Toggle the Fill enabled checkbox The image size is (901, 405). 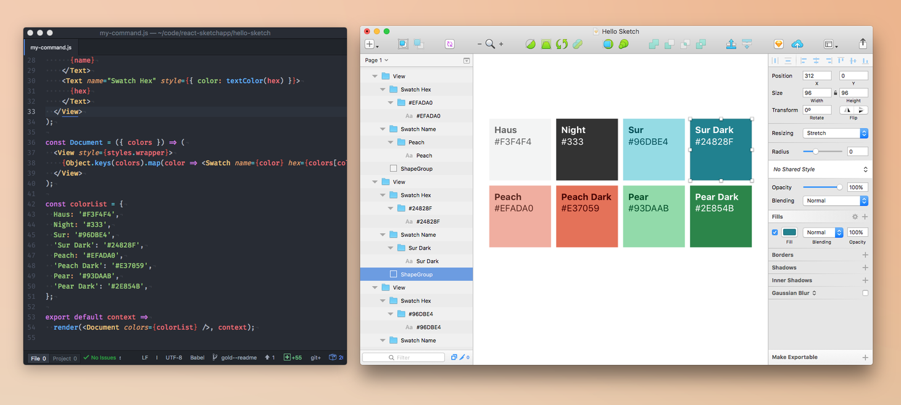coord(775,232)
